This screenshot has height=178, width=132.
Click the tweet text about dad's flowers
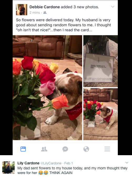click(72, 170)
